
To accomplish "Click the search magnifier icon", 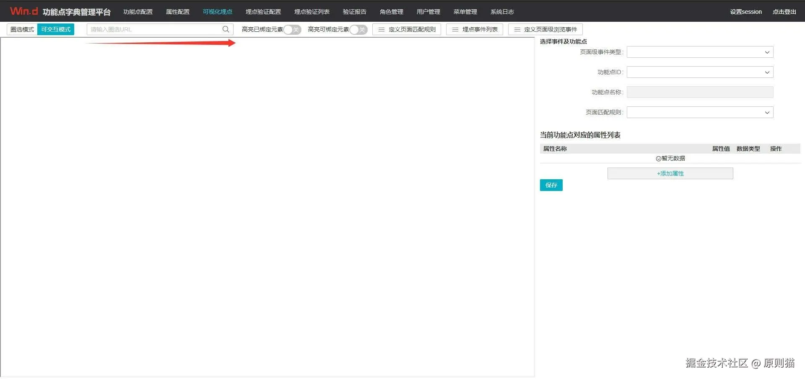I will (x=226, y=29).
